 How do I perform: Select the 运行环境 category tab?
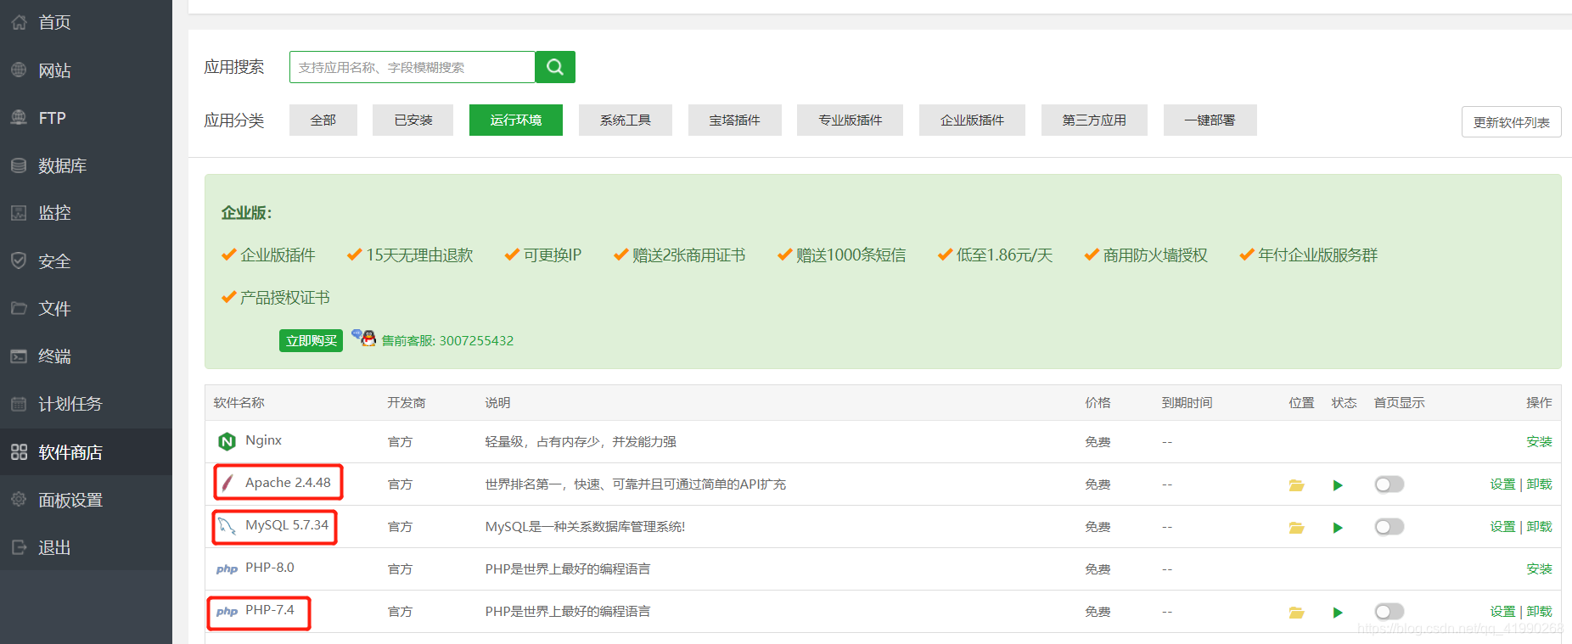516,120
